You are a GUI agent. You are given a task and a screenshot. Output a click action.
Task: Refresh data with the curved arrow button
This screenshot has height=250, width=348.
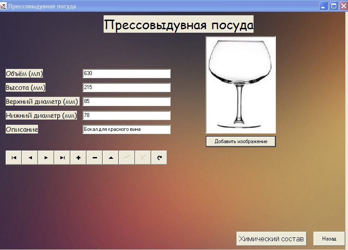click(159, 158)
